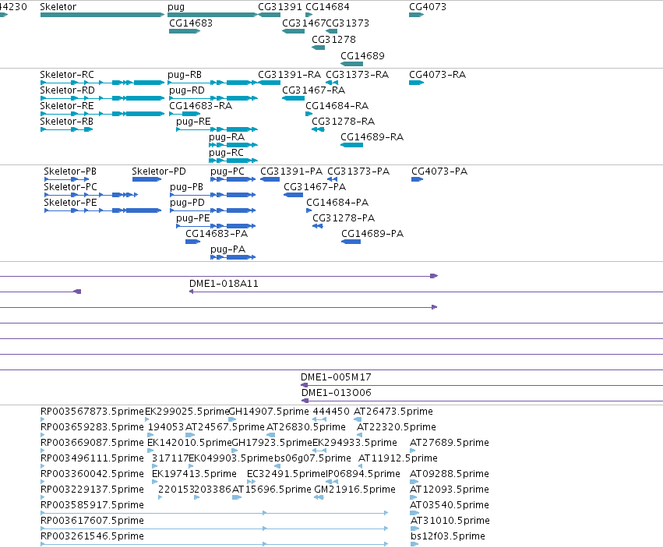Image resolution: width=663 pixels, height=548 pixels.
Task: Select BAC clone DME1-018A11
Action: pos(224,284)
